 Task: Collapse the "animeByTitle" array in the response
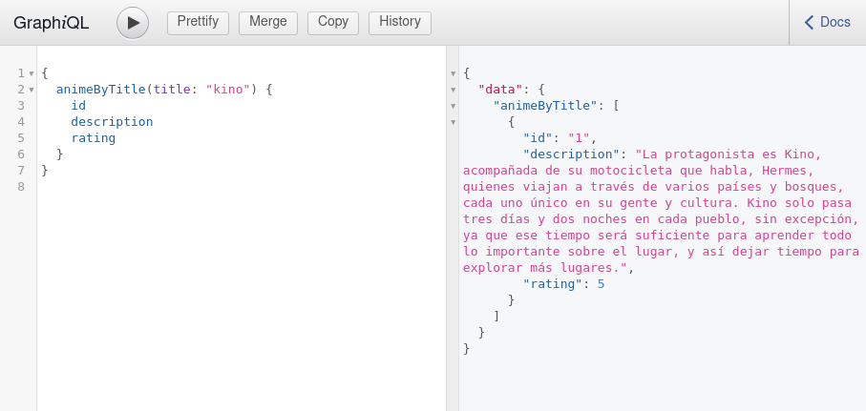pos(453,106)
